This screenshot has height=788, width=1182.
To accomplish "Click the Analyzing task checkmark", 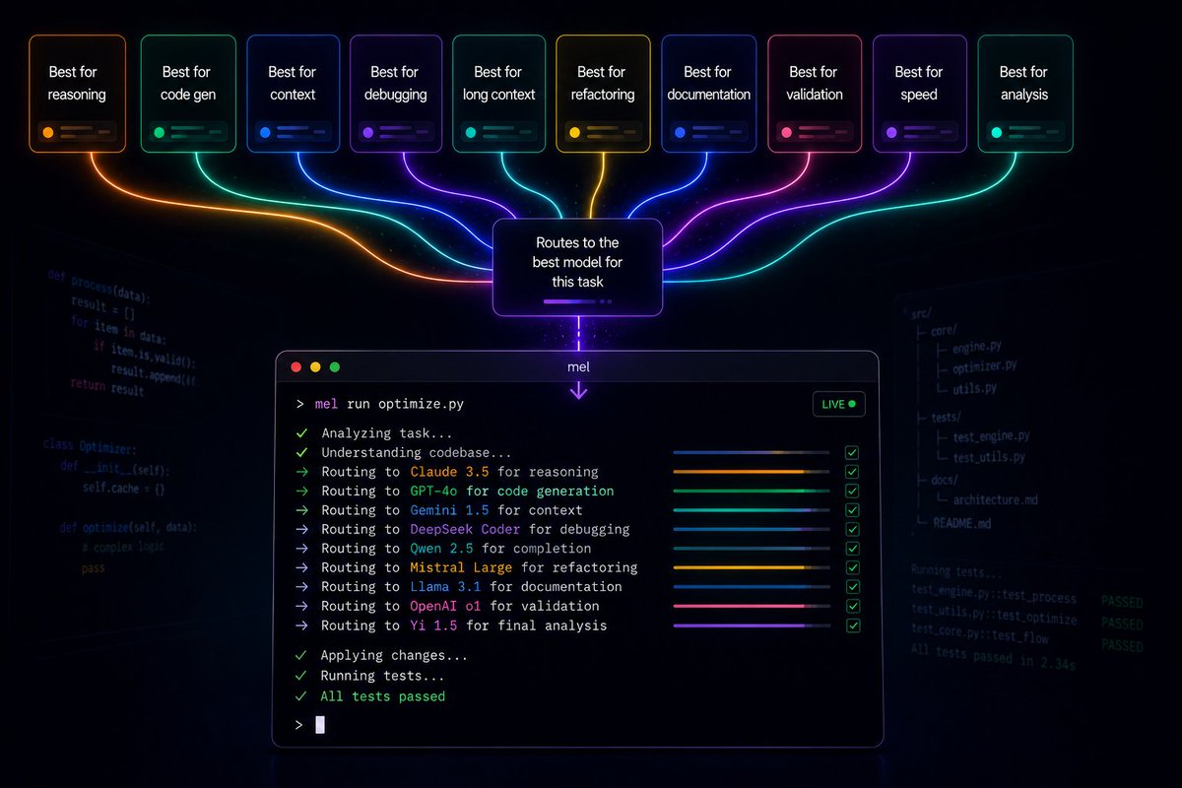I will [x=301, y=432].
